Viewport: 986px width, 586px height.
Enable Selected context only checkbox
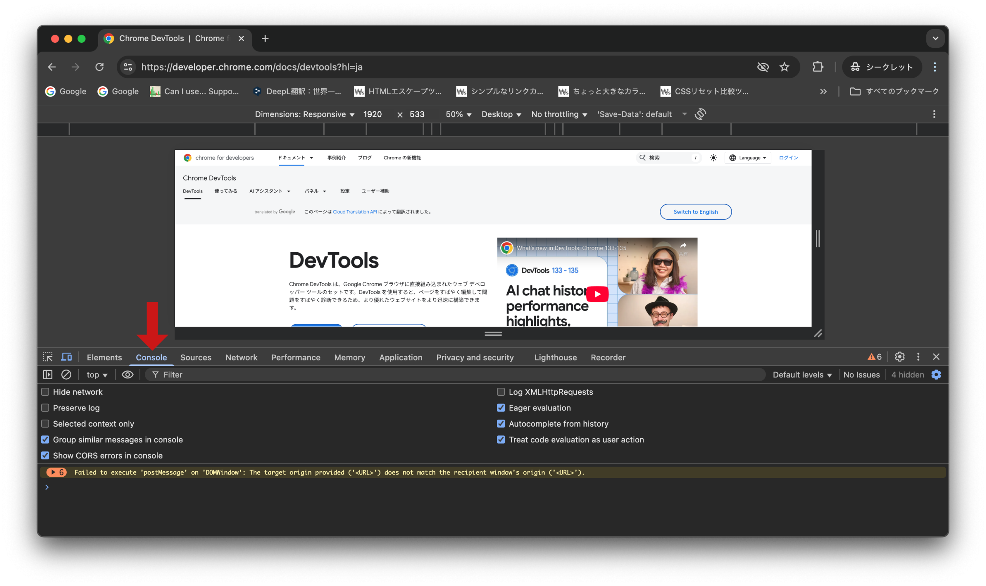pos(45,423)
